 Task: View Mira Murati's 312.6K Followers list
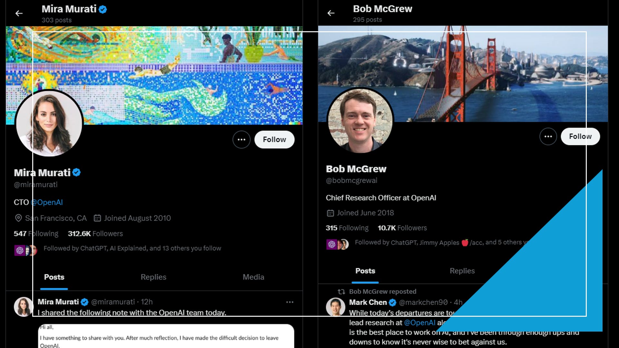point(95,234)
